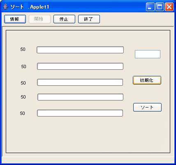Click the first 50 value label

23,49
